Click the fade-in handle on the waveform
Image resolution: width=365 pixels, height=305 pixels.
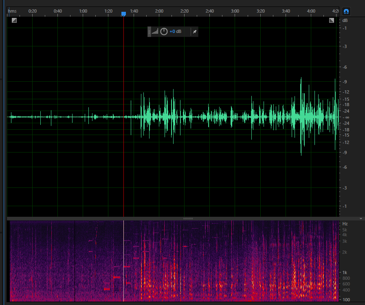click(x=14, y=20)
